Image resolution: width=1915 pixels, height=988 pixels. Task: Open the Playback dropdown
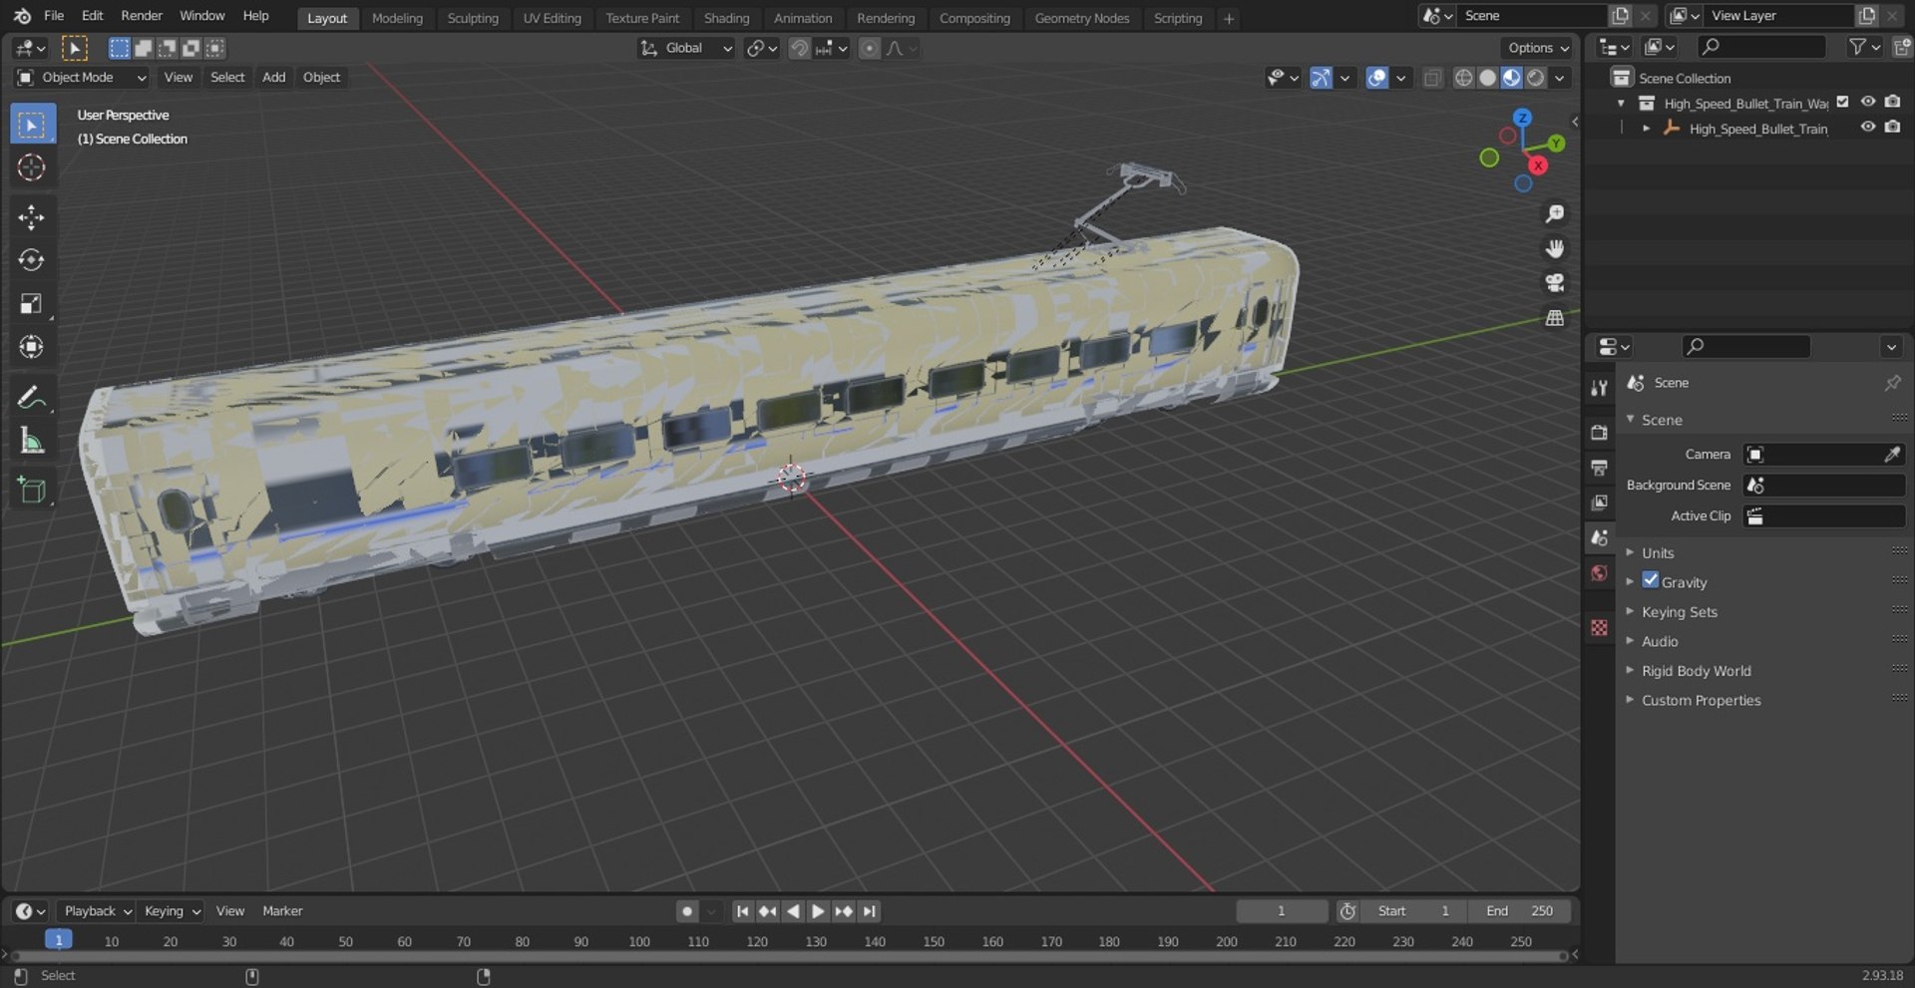coord(97,911)
